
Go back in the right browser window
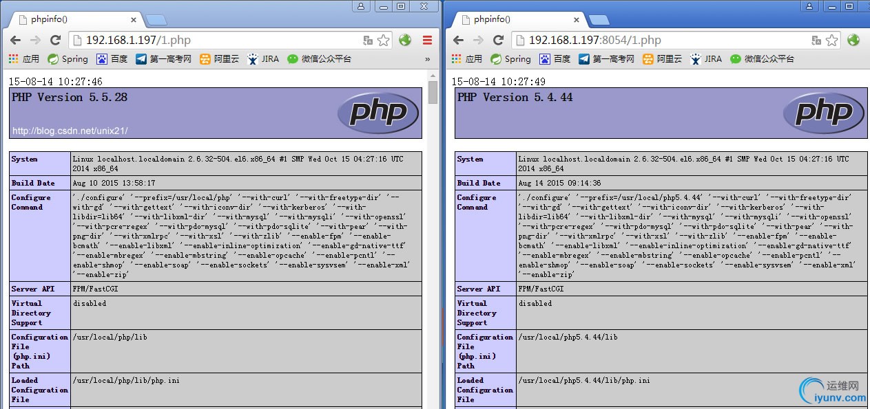click(x=458, y=40)
